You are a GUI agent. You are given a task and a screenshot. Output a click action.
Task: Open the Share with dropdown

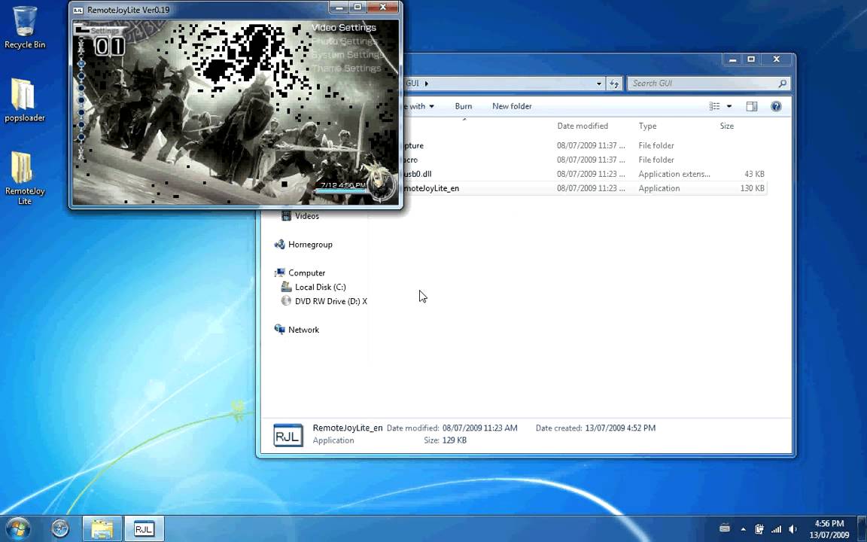click(419, 106)
